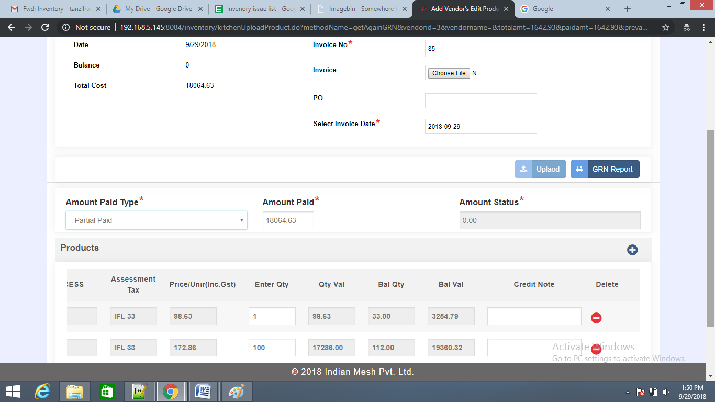The image size is (715, 402).
Task: Show hidden system tray icons
Action: point(628,392)
